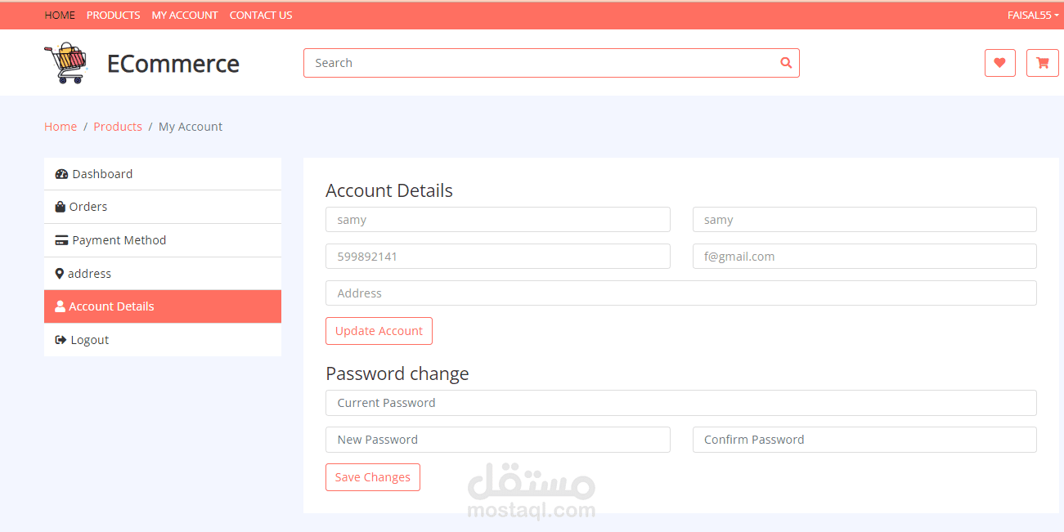Select Payment Method in the sidebar
The height and width of the screenshot is (532, 1064).
click(163, 240)
